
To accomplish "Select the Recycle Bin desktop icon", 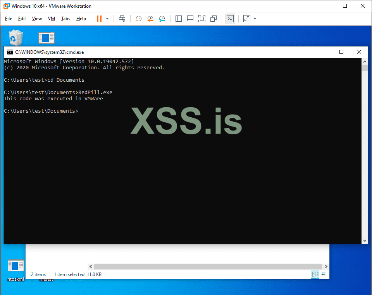I will tap(15, 37).
